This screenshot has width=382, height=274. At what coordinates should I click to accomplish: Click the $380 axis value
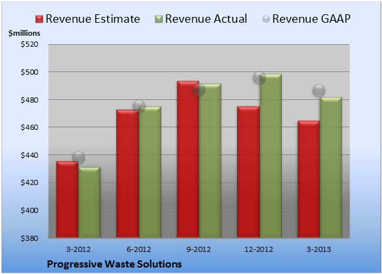tap(29, 238)
